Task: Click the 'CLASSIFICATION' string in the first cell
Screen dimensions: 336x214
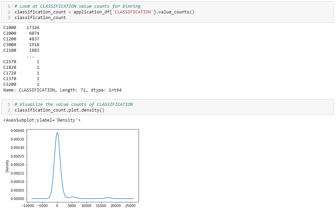Action: pyautogui.click(x=133, y=12)
